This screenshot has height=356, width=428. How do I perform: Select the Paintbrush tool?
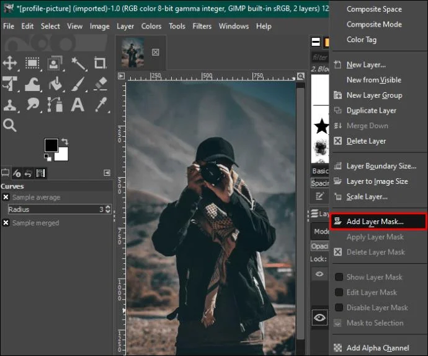point(78,84)
